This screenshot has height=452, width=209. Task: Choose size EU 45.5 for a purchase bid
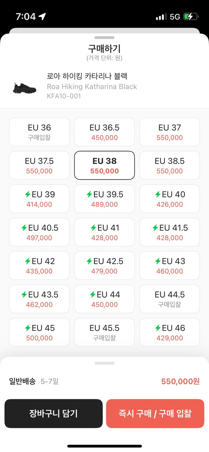[104, 332]
